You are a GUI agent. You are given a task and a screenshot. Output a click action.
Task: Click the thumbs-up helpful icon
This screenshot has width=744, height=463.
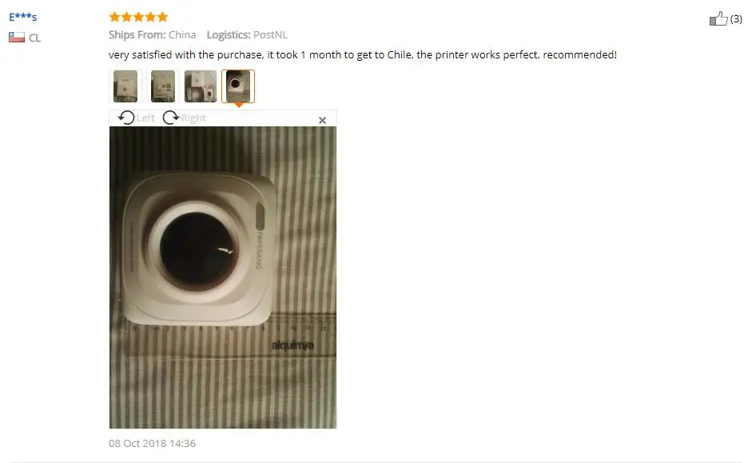tap(718, 18)
